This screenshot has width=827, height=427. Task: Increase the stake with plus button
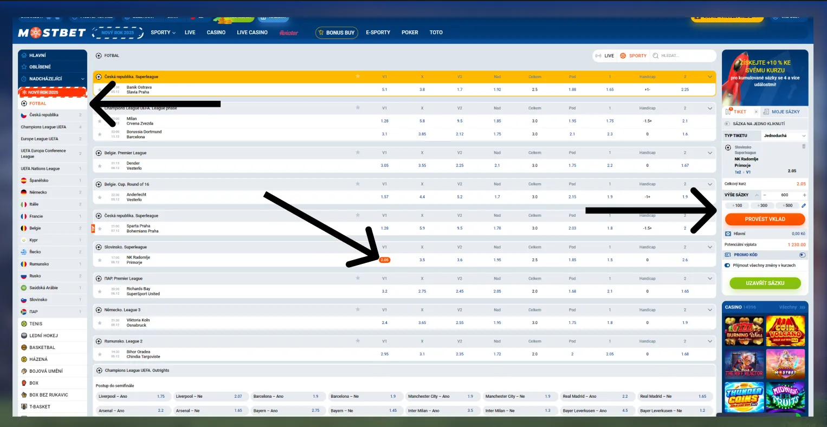pos(804,195)
